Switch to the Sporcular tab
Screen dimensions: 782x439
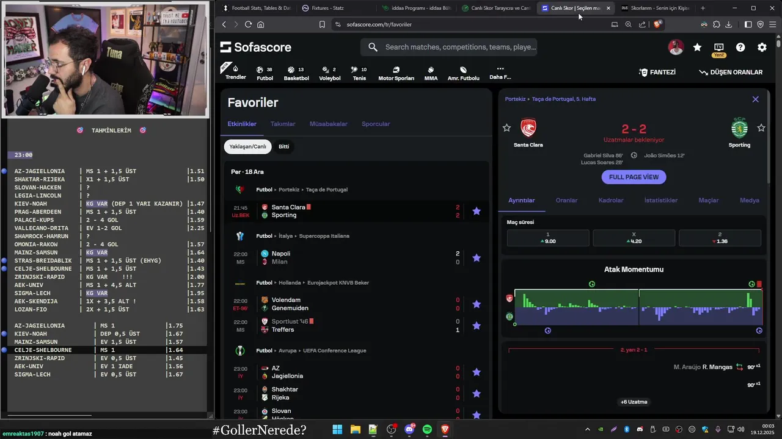coord(376,124)
